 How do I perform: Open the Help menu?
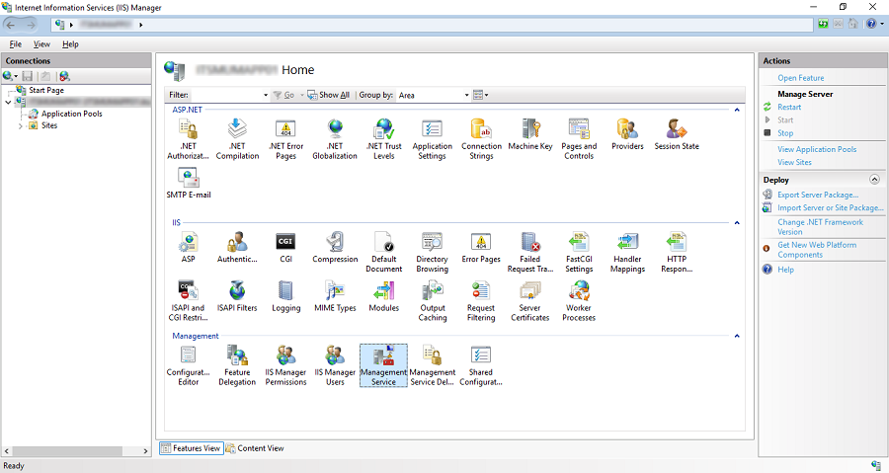(70, 44)
